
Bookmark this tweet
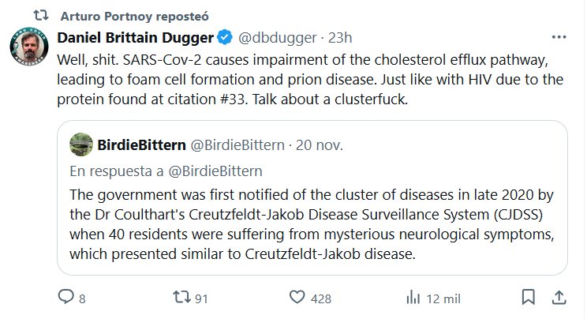point(530,297)
